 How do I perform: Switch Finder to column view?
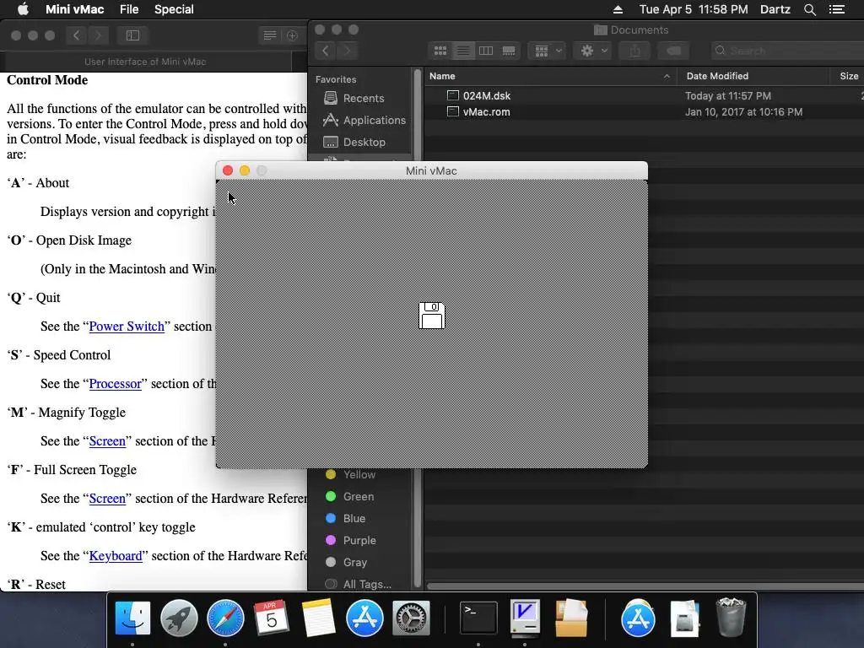(x=486, y=51)
